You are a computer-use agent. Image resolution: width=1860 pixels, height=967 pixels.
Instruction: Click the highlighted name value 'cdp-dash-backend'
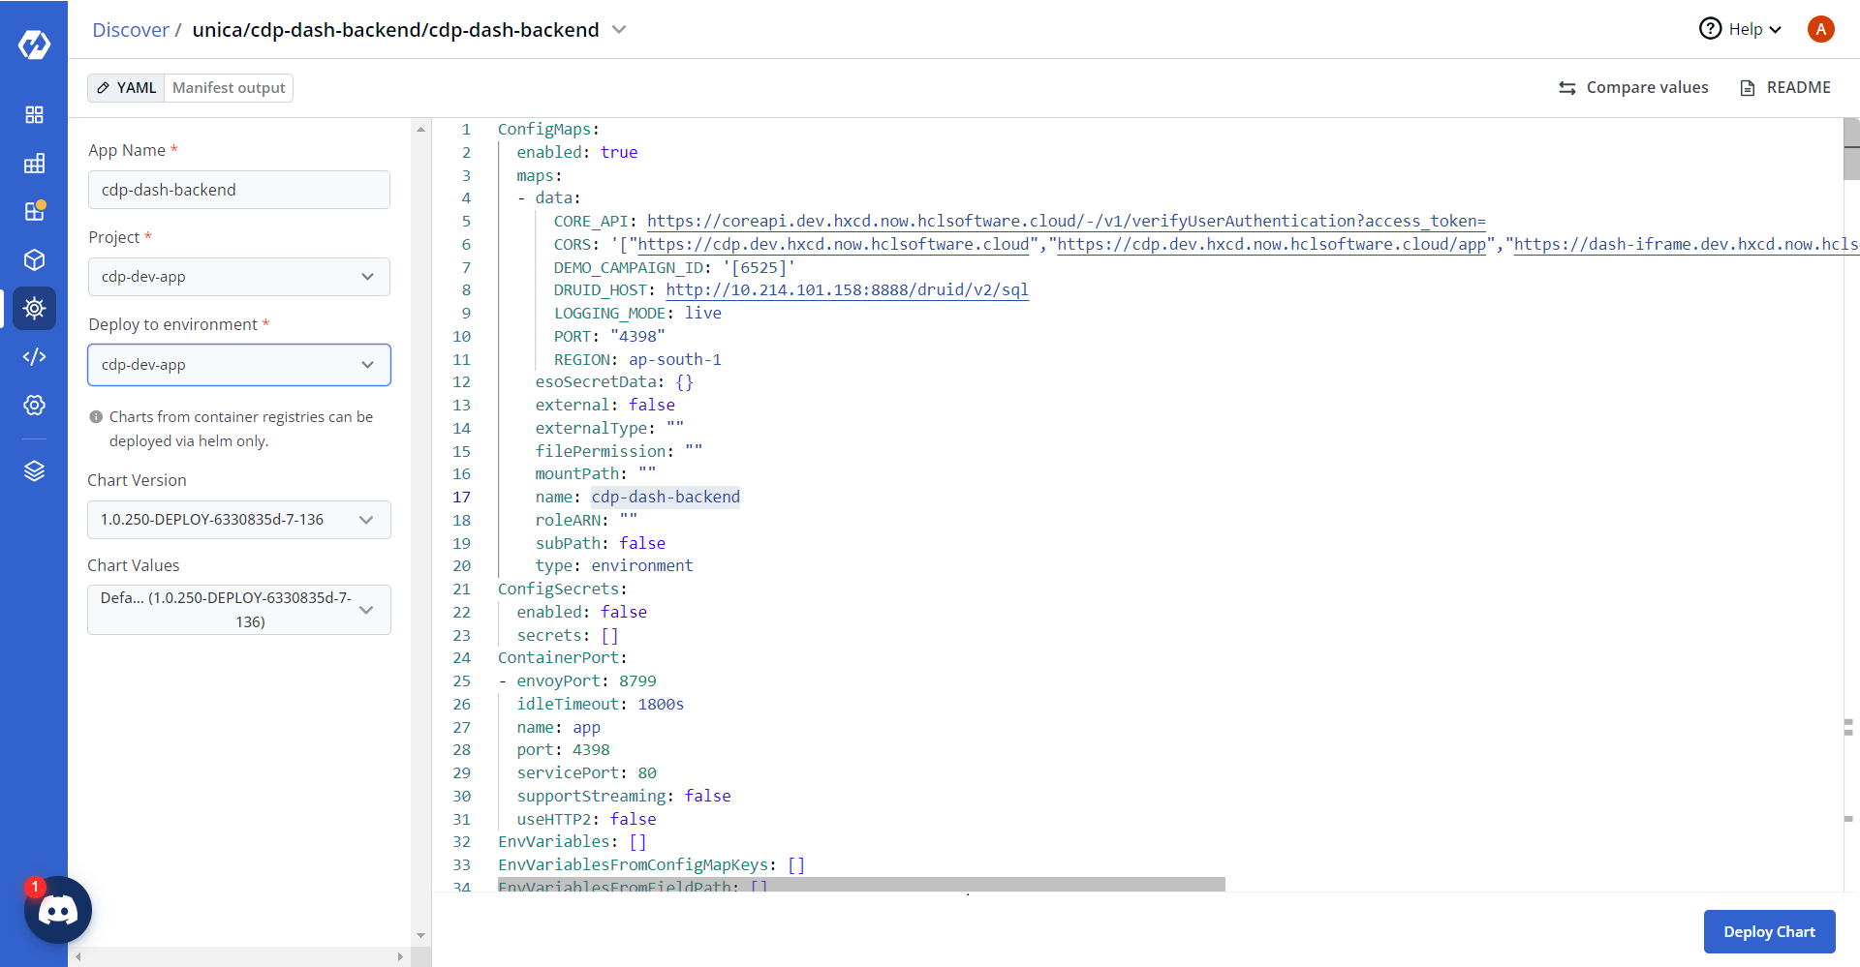pos(666,498)
